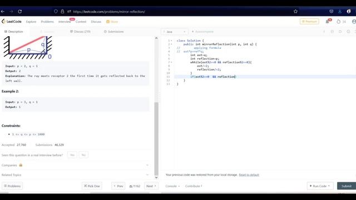Click the 'int ext=q;' code line
The image size is (356, 200).
point(199,55)
